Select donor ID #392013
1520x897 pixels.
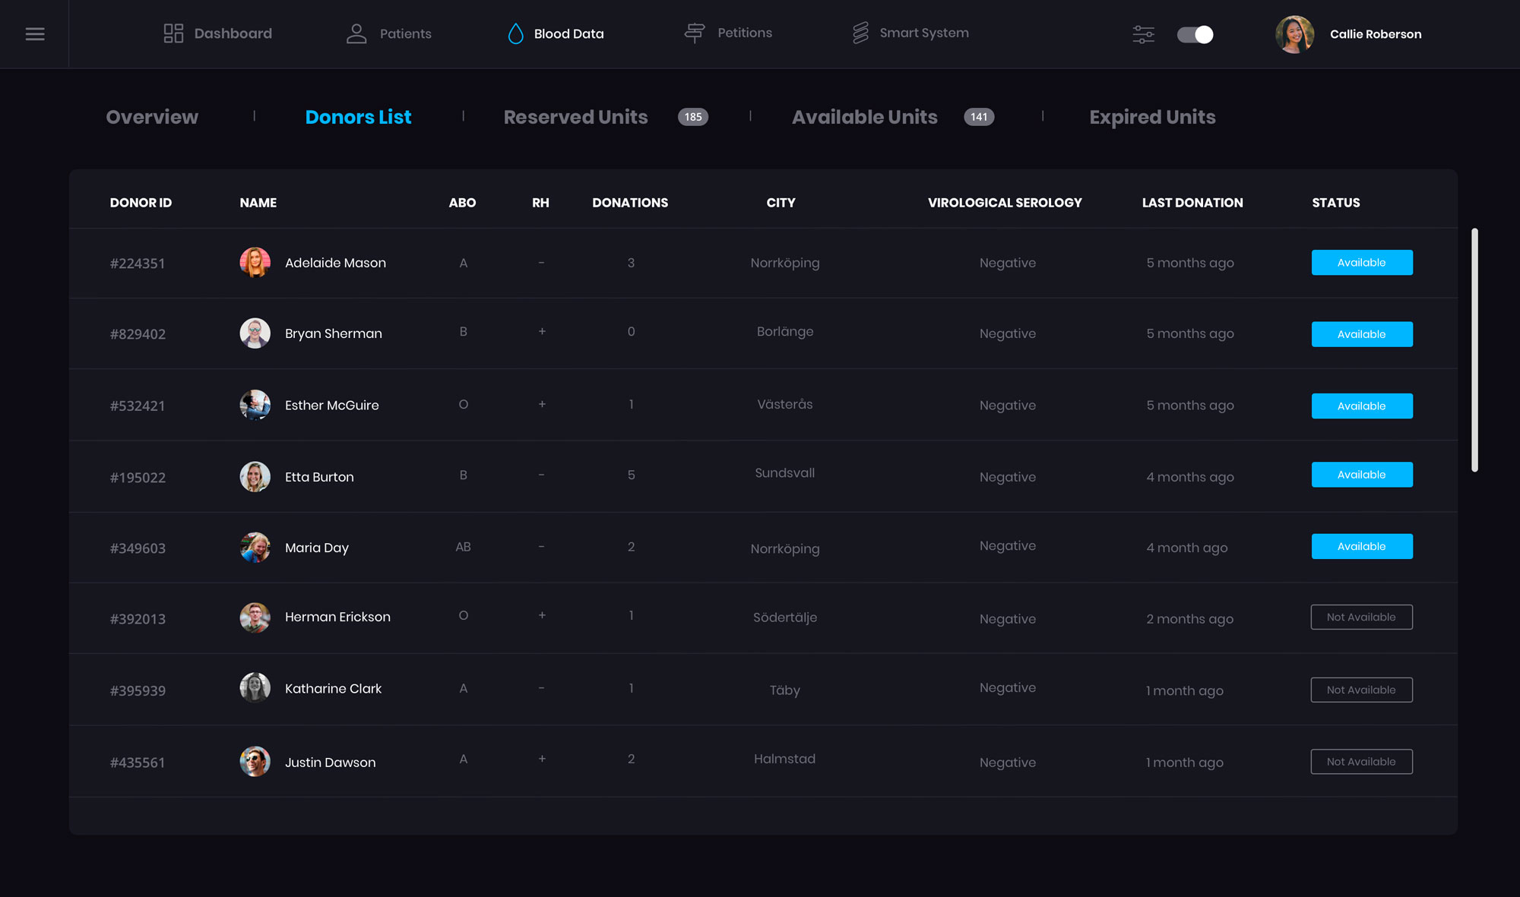click(x=138, y=619)
